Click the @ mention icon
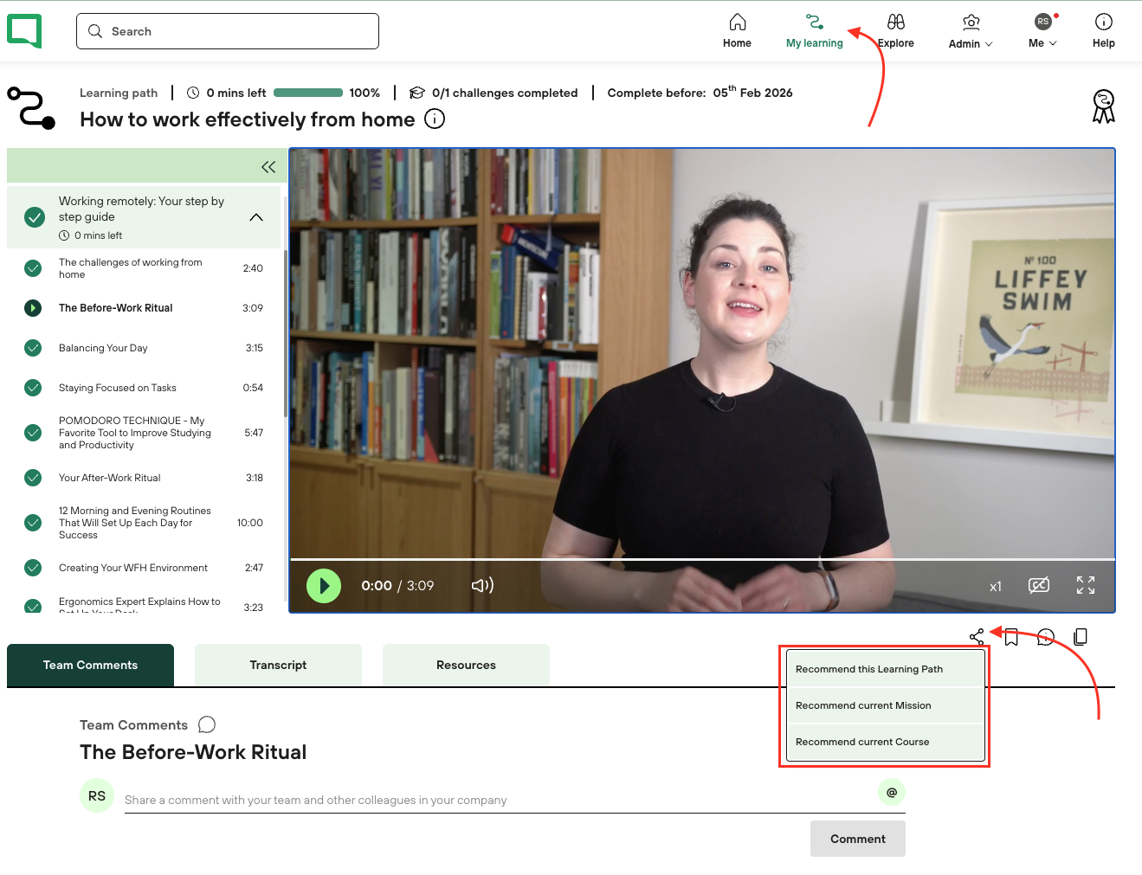Screen dimensions: 1142x875 click(x=891, y=792)
